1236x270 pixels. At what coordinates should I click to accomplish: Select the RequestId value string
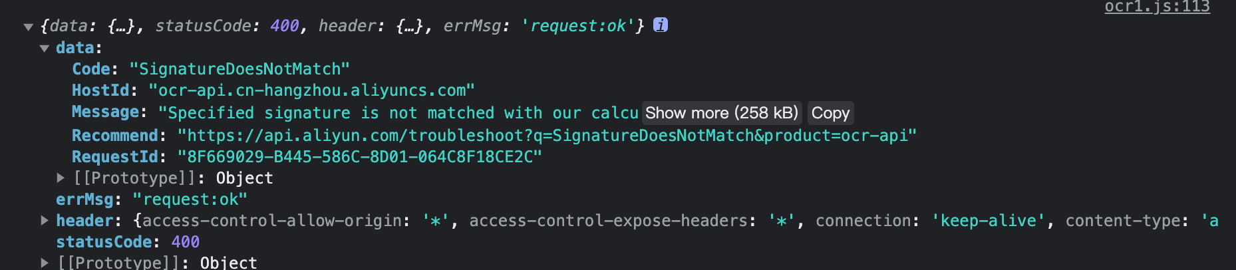(x=360, y=157)
